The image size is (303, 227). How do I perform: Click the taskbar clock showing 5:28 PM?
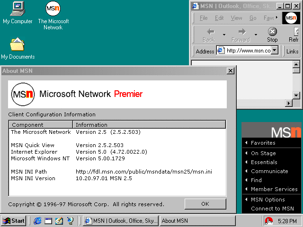coord(287,221)
